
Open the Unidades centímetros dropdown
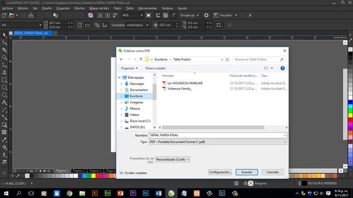pos(147,25)
